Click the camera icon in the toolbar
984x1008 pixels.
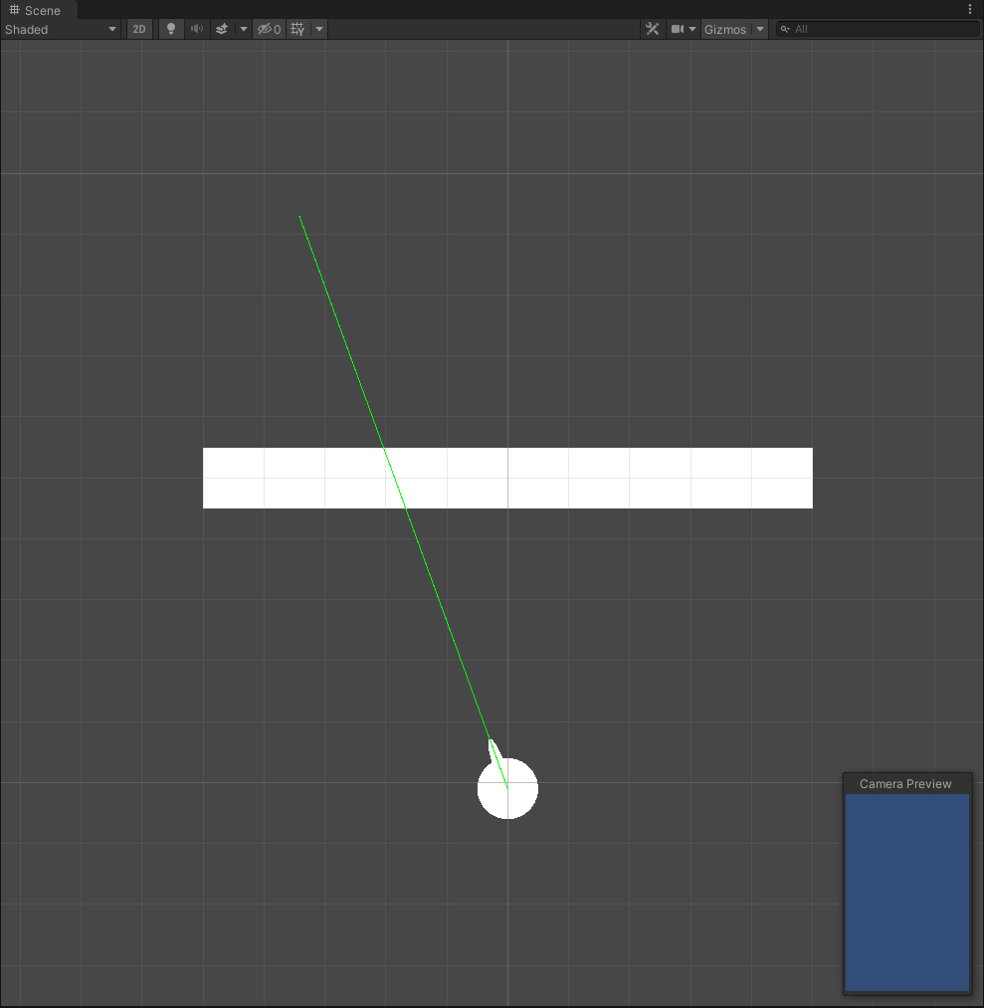tap(678, 29)
